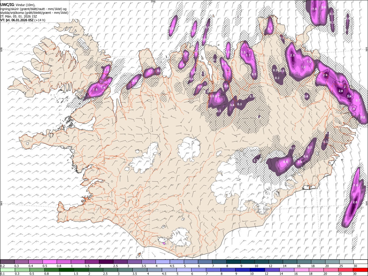Click the 1.2 snowfall value in the northeast
The image size is (368, 276).
tap(303, 67)
